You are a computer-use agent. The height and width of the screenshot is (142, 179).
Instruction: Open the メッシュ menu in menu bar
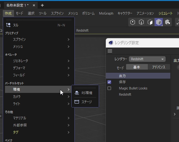[73, 13]
